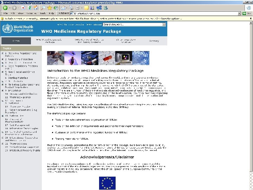Click the European Union flag image
The image size is (253, 190).
pyautogui.click(x=107, y=183)
